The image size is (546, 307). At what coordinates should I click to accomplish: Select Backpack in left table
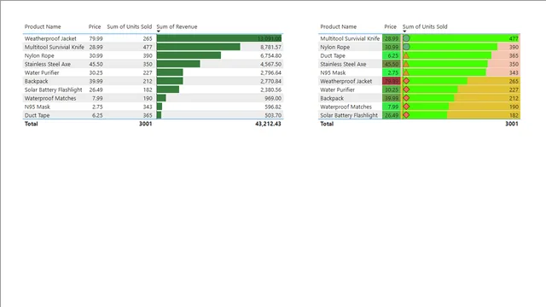pos(36,81)
